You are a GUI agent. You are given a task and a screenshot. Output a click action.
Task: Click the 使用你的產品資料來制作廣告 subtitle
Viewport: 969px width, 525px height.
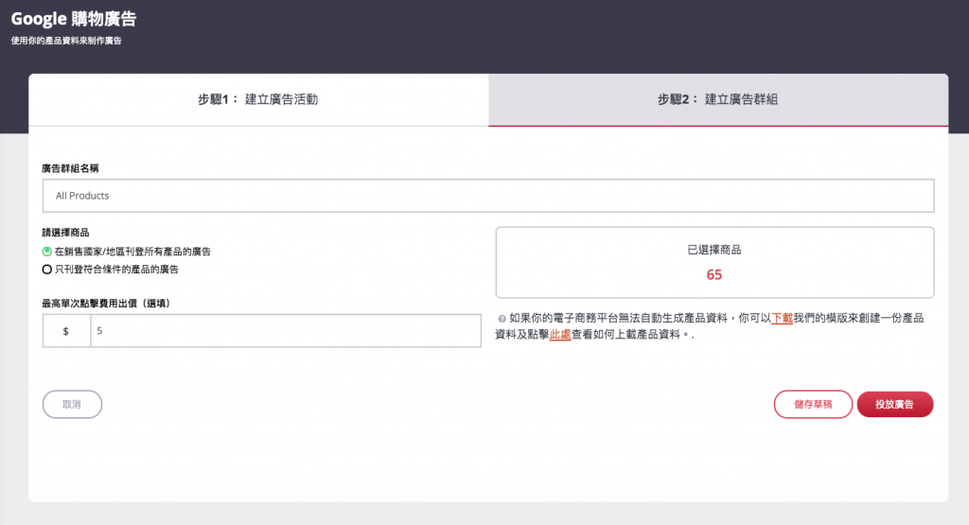coord(66,41)
